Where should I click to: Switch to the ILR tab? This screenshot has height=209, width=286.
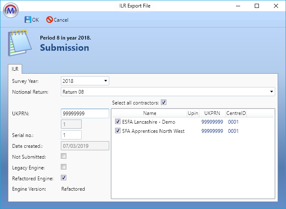coord(15,69)
